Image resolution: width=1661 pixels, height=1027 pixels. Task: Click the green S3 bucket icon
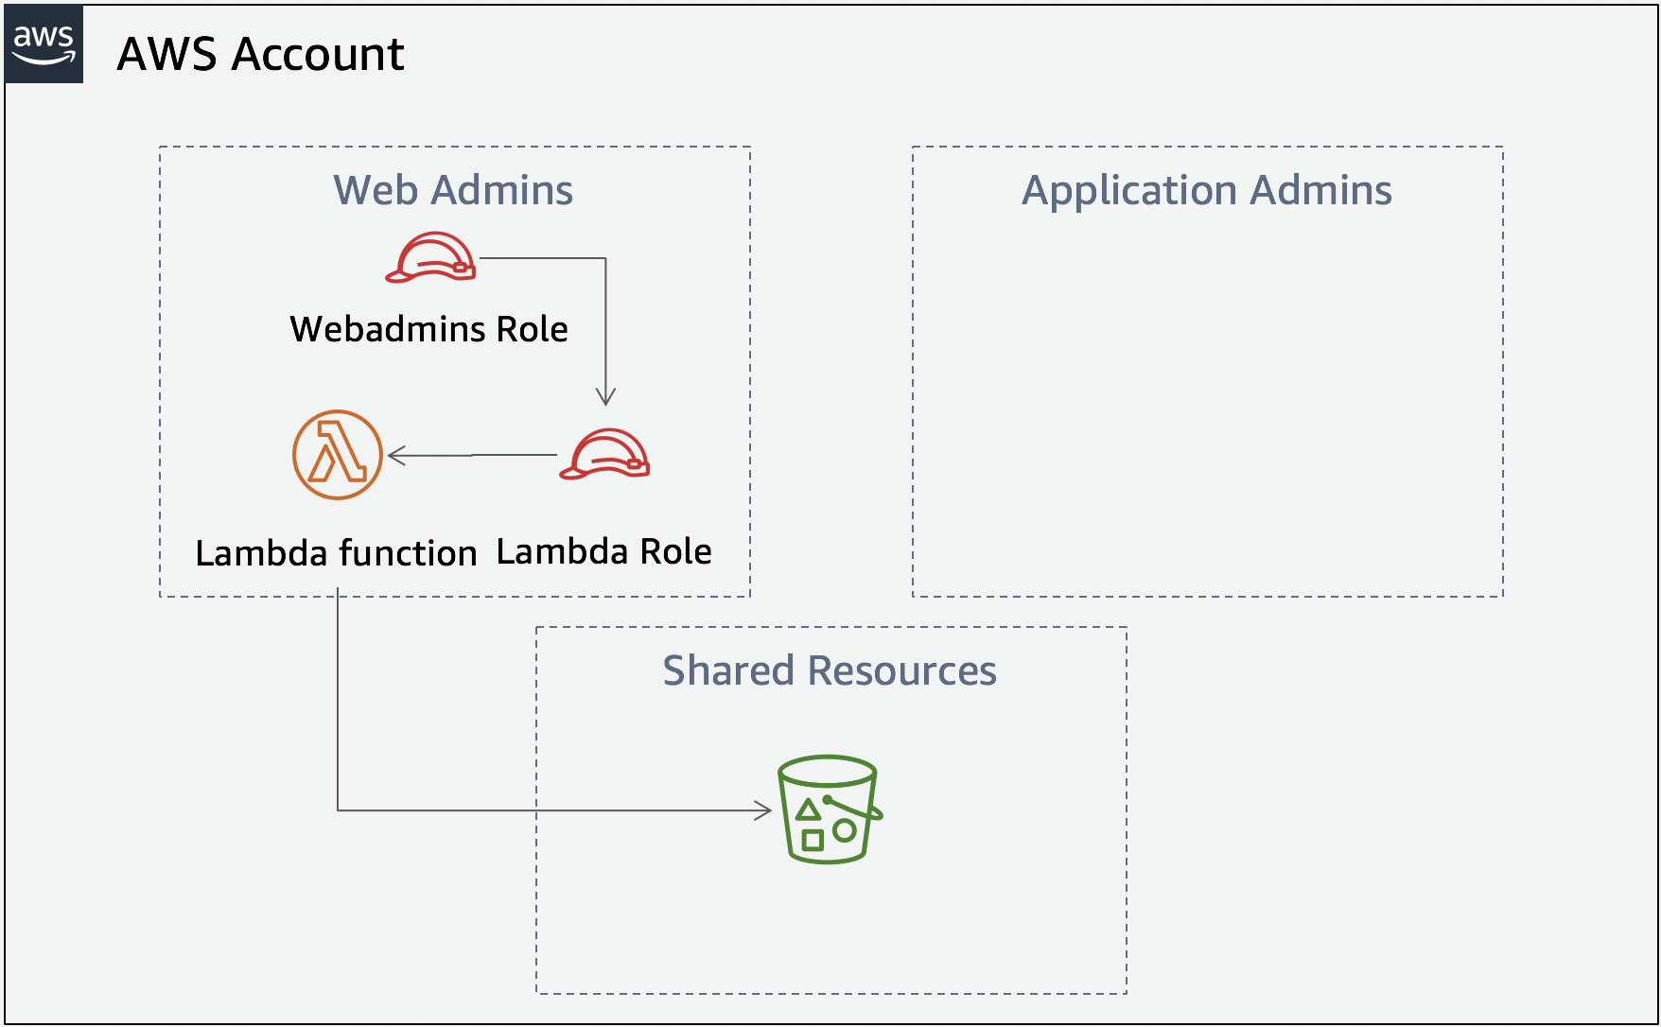(830, 809)
